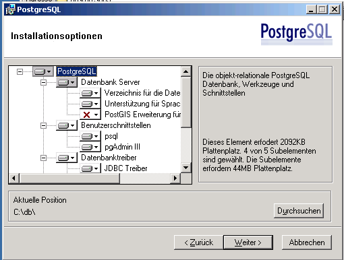The image size is (344, 260).
Task: Collapse the Benutzerschnittstellen branch
Action: coord(43,125)
